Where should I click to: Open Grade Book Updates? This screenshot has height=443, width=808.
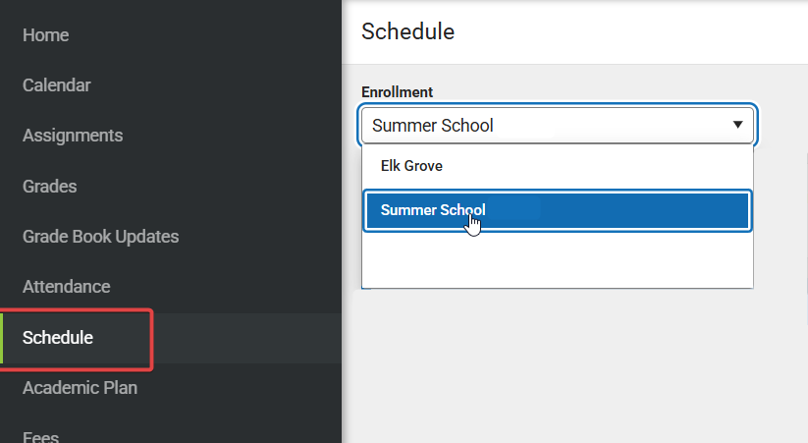pyautogui.click(x=100, y=236)
